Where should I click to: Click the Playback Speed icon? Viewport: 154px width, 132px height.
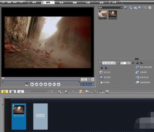(x=101, y=77)
